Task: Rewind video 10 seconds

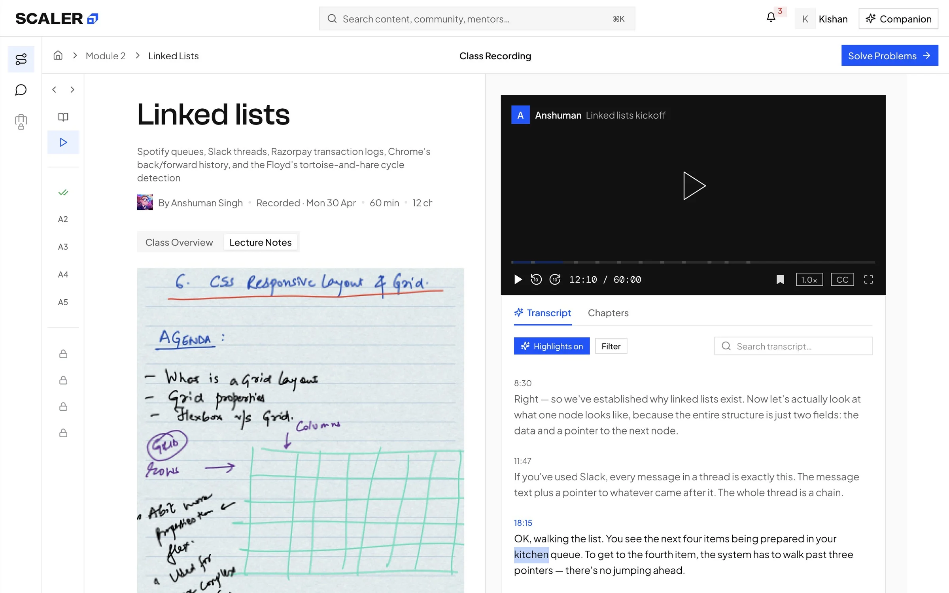Action: (536, 280)
